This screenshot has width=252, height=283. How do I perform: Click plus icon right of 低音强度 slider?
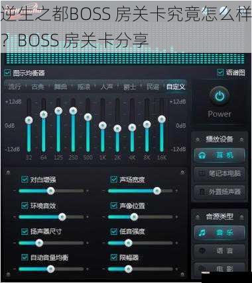[176, 243]
